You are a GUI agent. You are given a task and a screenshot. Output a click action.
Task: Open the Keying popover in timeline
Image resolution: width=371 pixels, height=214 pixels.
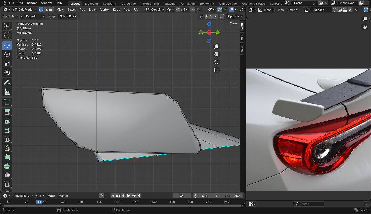(38, 196)
